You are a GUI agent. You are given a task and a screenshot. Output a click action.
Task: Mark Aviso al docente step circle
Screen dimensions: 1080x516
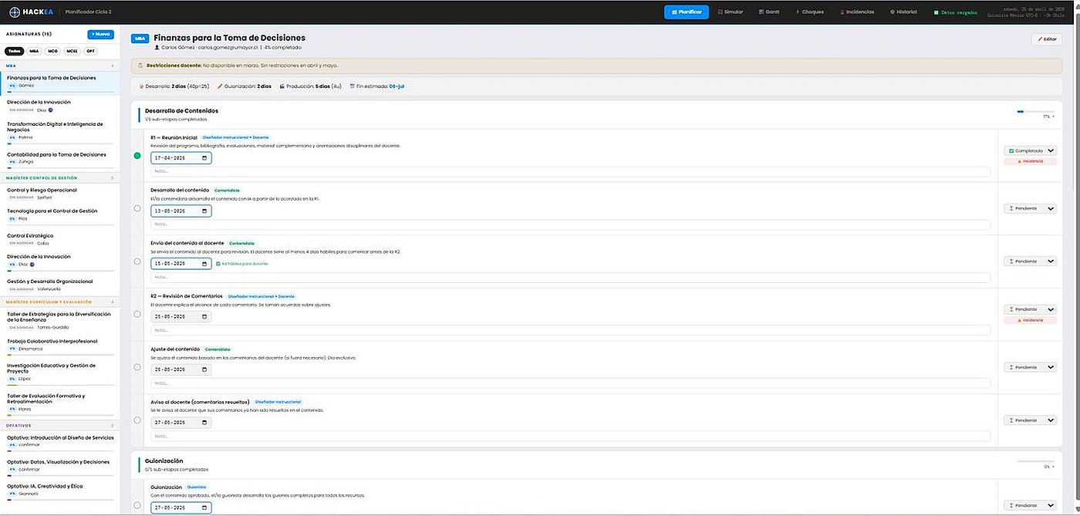[x=137, y=420]
